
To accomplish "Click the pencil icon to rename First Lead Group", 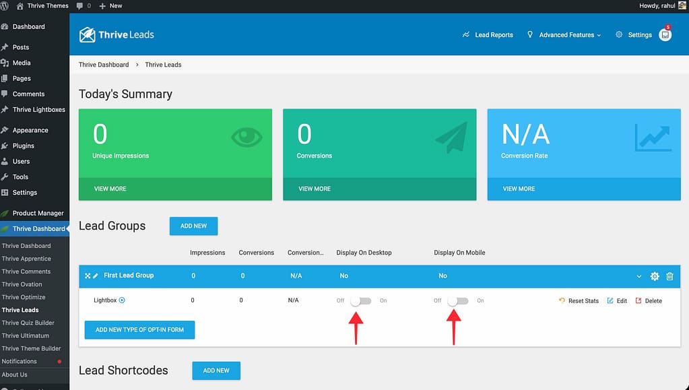I will coord(96,275).
